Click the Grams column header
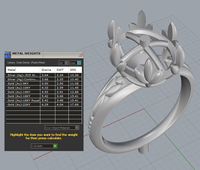Viewport: 200px width, 170px height. tap(48, 70)
